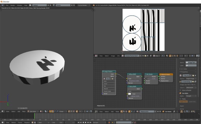Image resolution: width=201 pixels, height=124 pixels.
Task: Open the Help menu
Action: (26, 5)
